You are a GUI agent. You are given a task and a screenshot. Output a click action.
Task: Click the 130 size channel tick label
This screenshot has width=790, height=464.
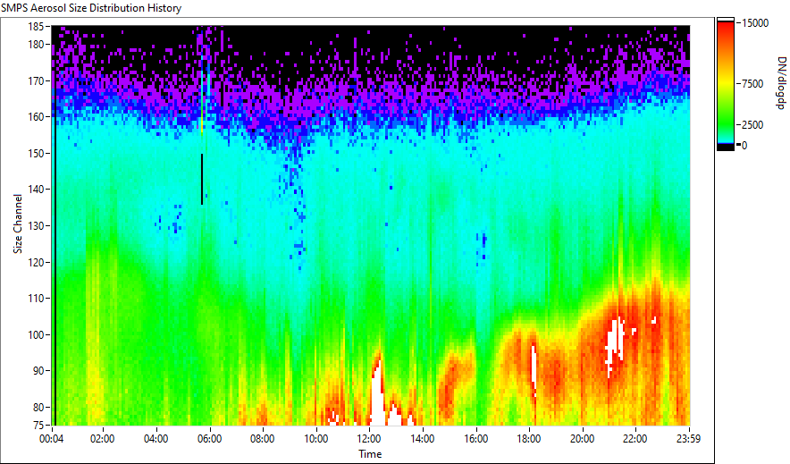36,225
